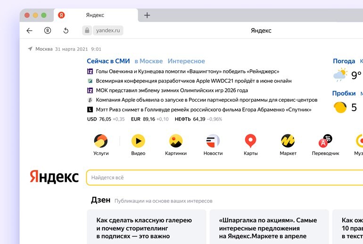The width and height of the screenshot is (363, 244).
Task: Open the Apple WWDC21 conference headline
Action: 193,81
